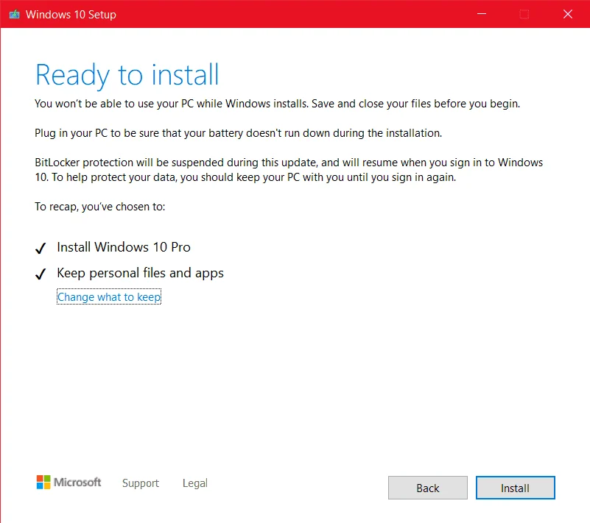Click 'Keep personal files and apps' text
The height and width of the screenshot is (523, 590).
[x=141, y=273]
